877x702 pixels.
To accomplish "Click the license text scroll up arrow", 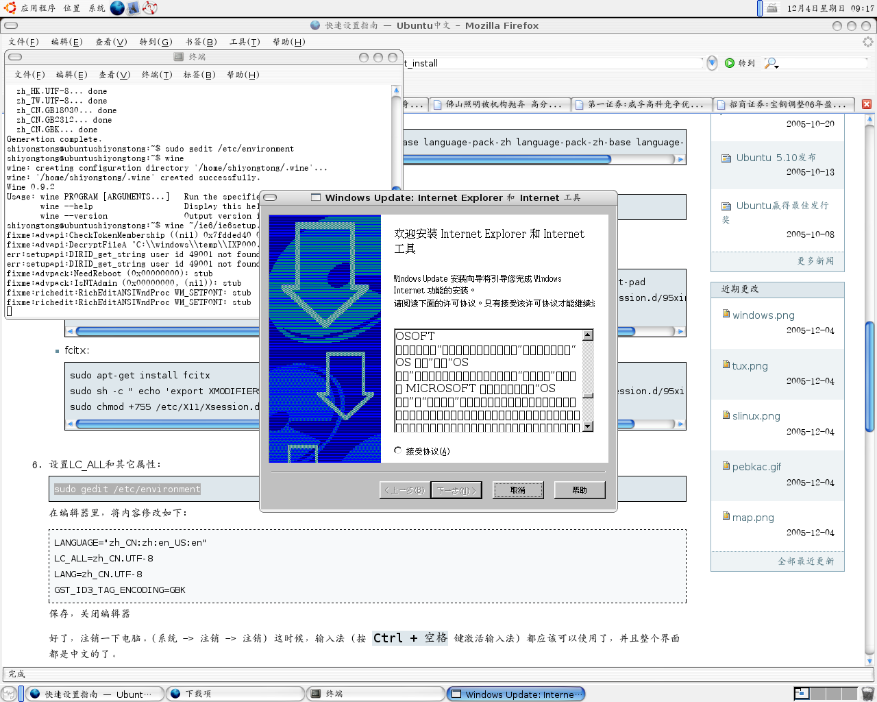I will 587,335.
